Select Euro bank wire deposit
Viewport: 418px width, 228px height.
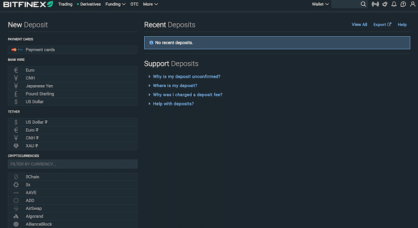(73, 70)
